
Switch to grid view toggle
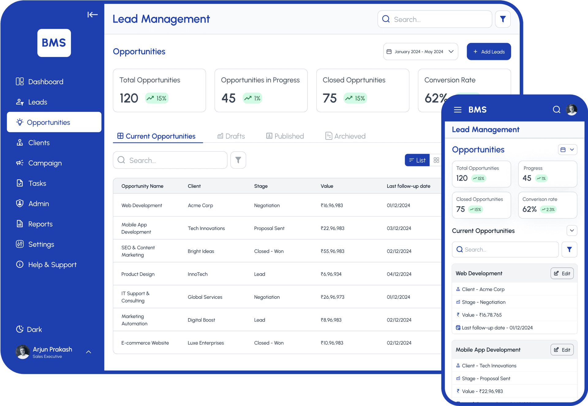click(x=436, y=160)
